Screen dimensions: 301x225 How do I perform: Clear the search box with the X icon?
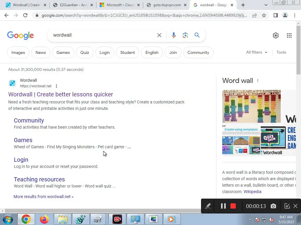[x=159, y=35]
